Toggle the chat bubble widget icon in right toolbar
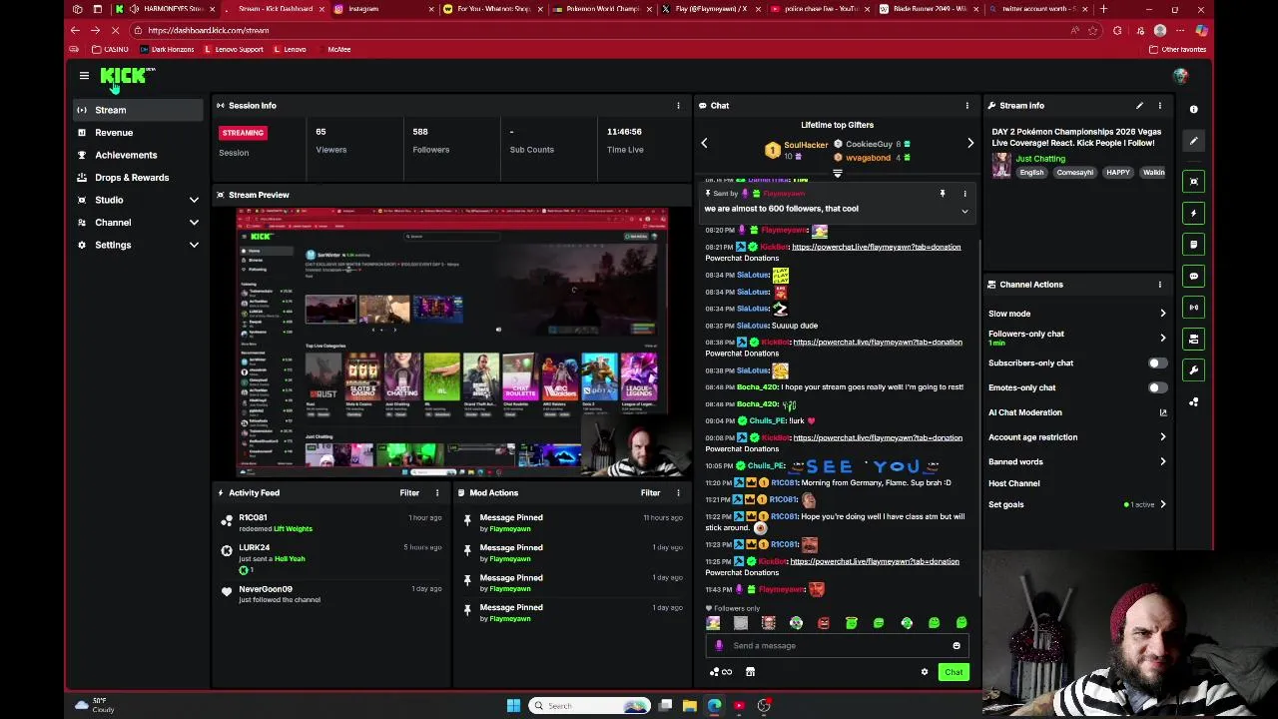The width and height of the screenshot is (1278, 719). 1193,276
